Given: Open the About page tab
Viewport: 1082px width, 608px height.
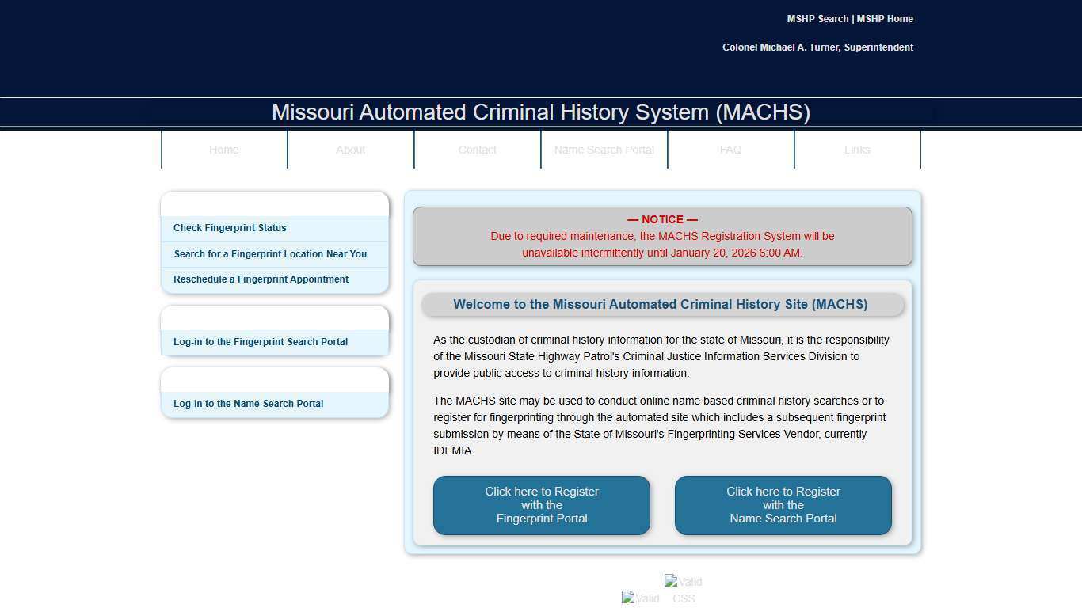Looking at the screenshot, I should pyautogui.click(x=350, y=150).
